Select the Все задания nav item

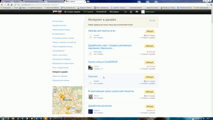[88, 12]
